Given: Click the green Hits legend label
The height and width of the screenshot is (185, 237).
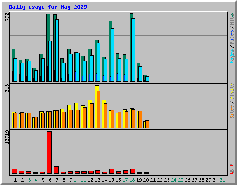Looking at the screenshot, I should point(232,19).
